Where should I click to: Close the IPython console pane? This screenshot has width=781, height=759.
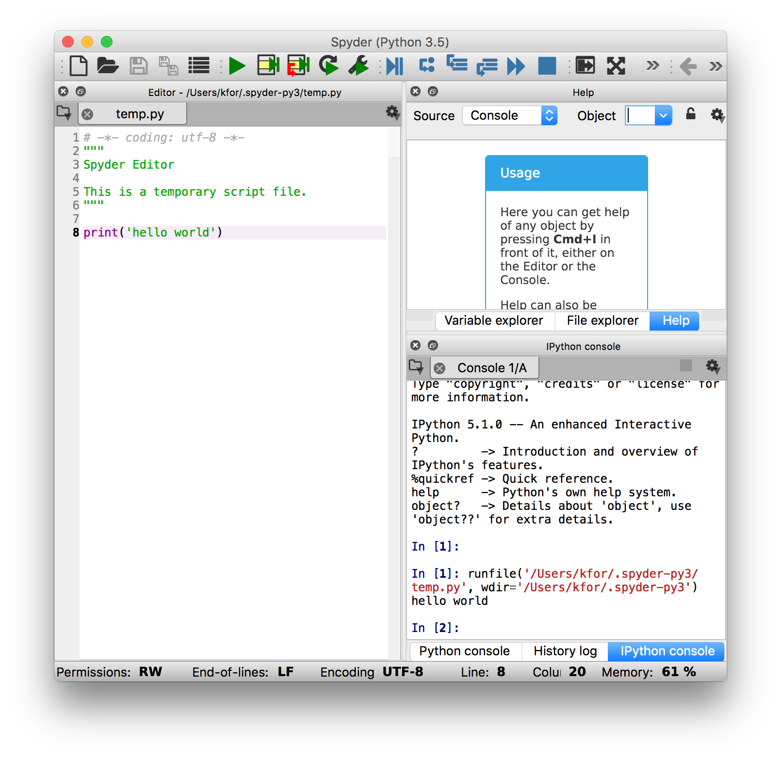pyautogui.click(x=415, y=345)
